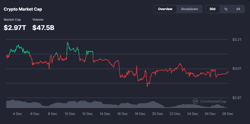The height and width of the screenshot is (124, 250).
Task: Open the Breakdown tab
Action: click(x=189, y=9)
